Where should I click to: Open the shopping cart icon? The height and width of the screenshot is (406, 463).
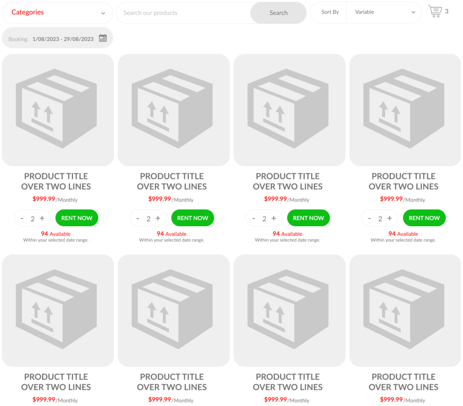435,12
